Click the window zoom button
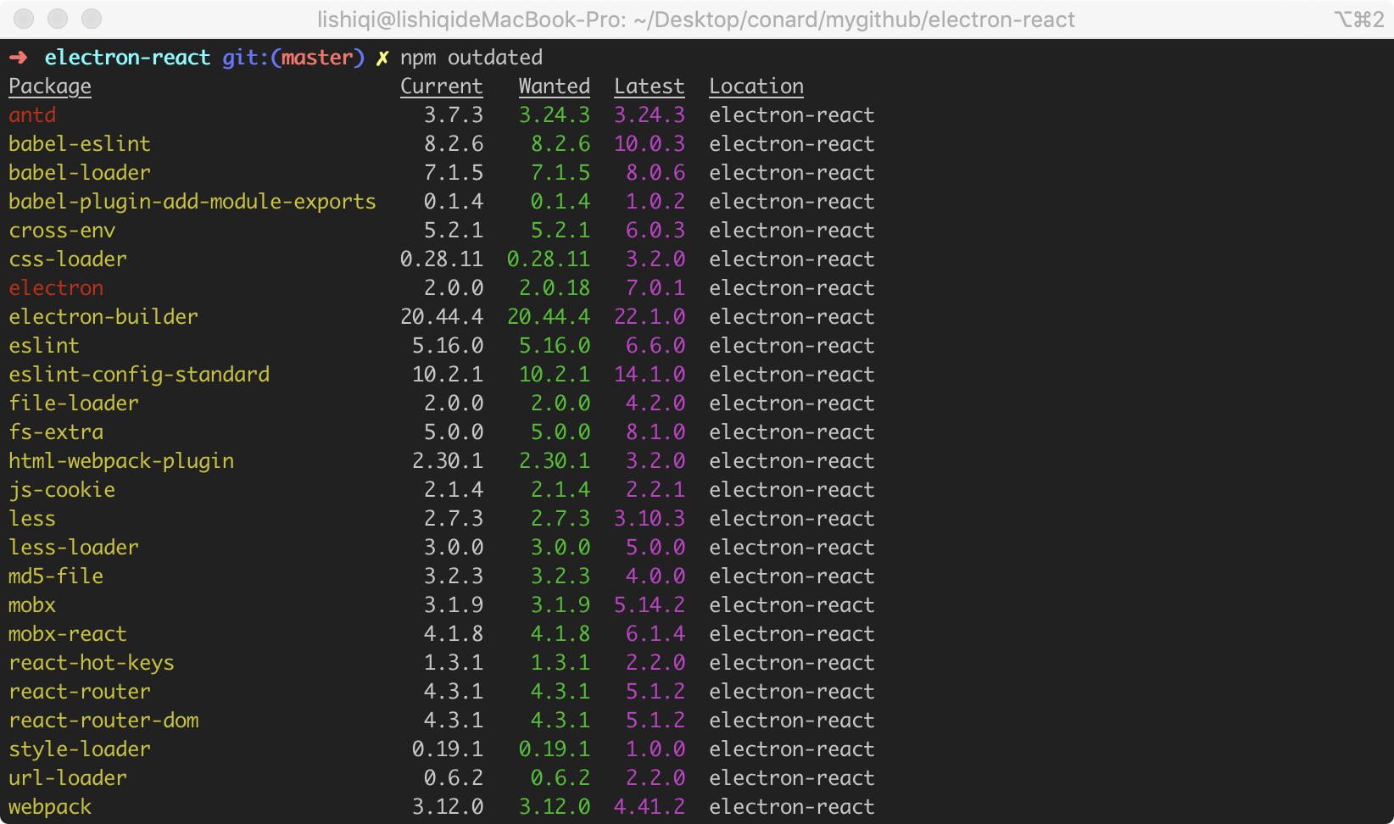1394x824 pixels. [92, 19]
